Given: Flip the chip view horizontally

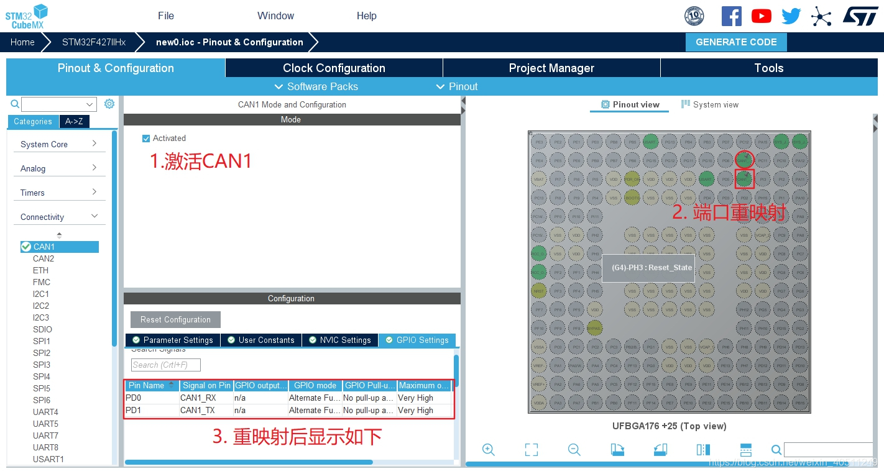Looking at the screenshot, I should coord(704,450).
